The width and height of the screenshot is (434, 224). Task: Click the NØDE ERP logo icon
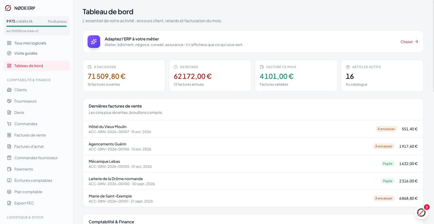pos(8,8)
